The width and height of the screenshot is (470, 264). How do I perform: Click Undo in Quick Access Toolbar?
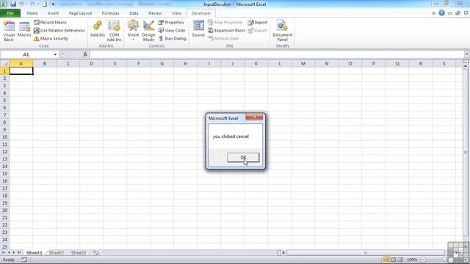21,4
